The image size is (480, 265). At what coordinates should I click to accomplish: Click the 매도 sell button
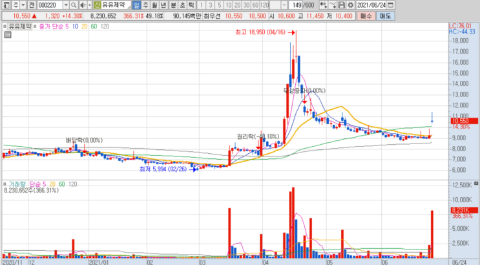(385, 16)
